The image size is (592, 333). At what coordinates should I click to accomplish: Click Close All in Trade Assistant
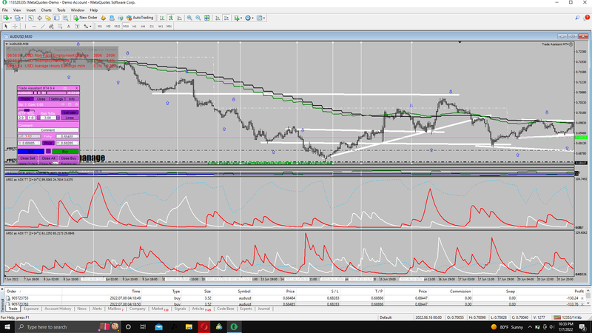click(48, 158)
